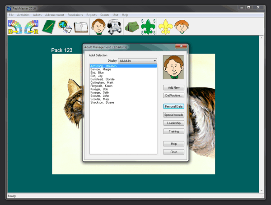
Task: Click the yellow fleur-de-lis advancement icon
Action: pos(166,27)
